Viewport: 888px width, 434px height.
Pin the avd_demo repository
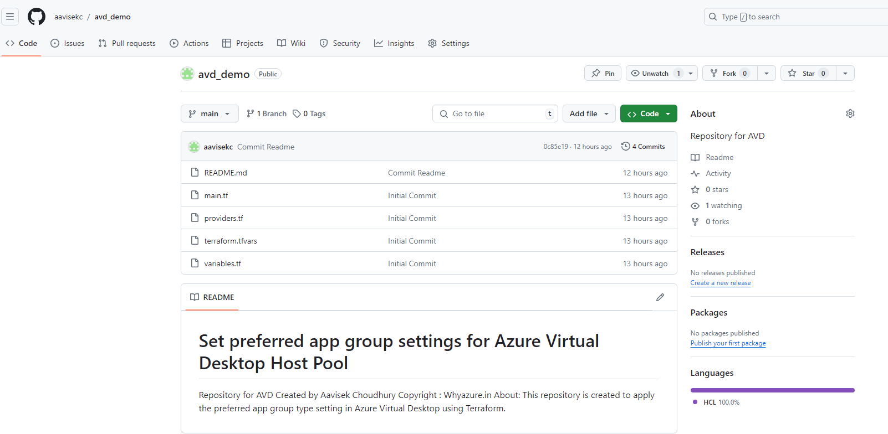pyautogui.click(x=603, y=73)
